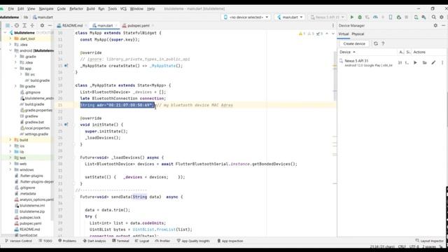Click the lib breadcrumb in navigation bar
This screenshot has width=448, height=252.
26,17
